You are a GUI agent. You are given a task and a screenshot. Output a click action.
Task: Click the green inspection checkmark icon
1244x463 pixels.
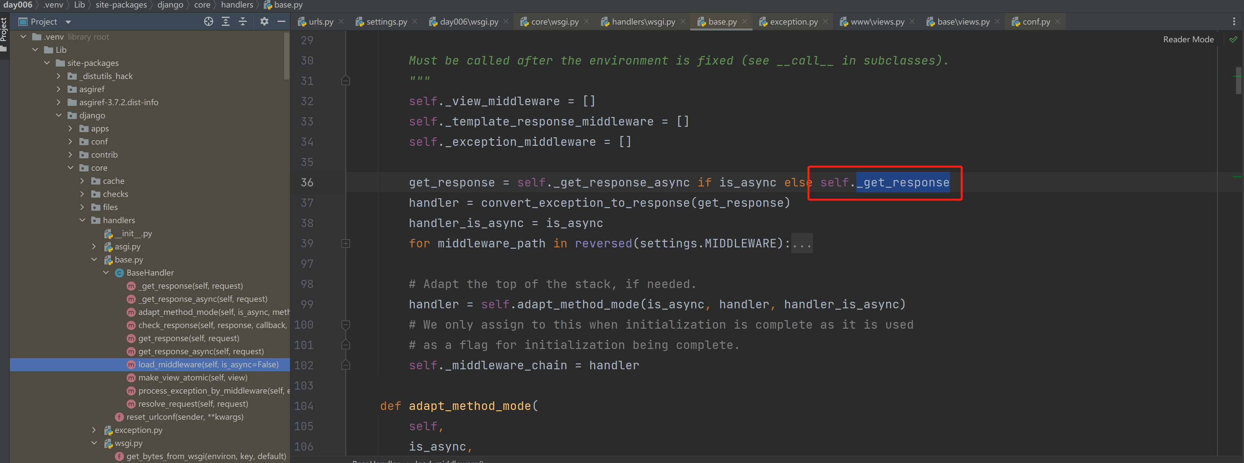pyautogui.click(x=1234, y=40)
